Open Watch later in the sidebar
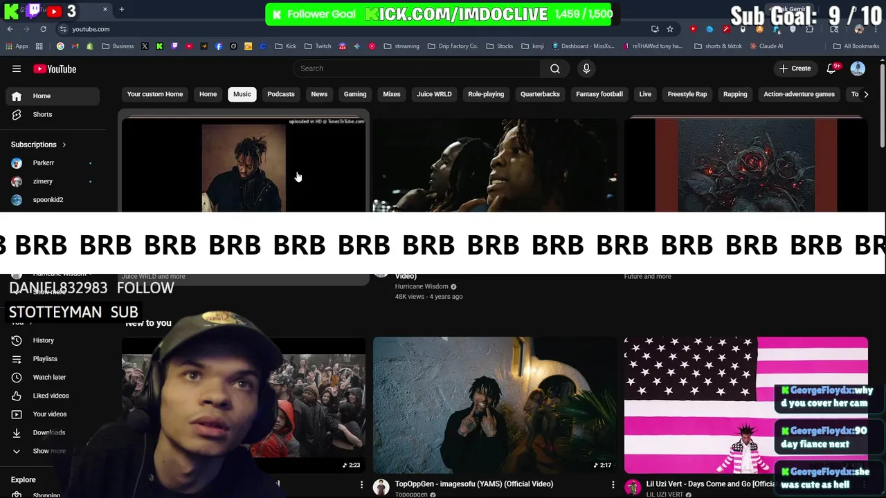886x498 pixels. tap(53, 377)
